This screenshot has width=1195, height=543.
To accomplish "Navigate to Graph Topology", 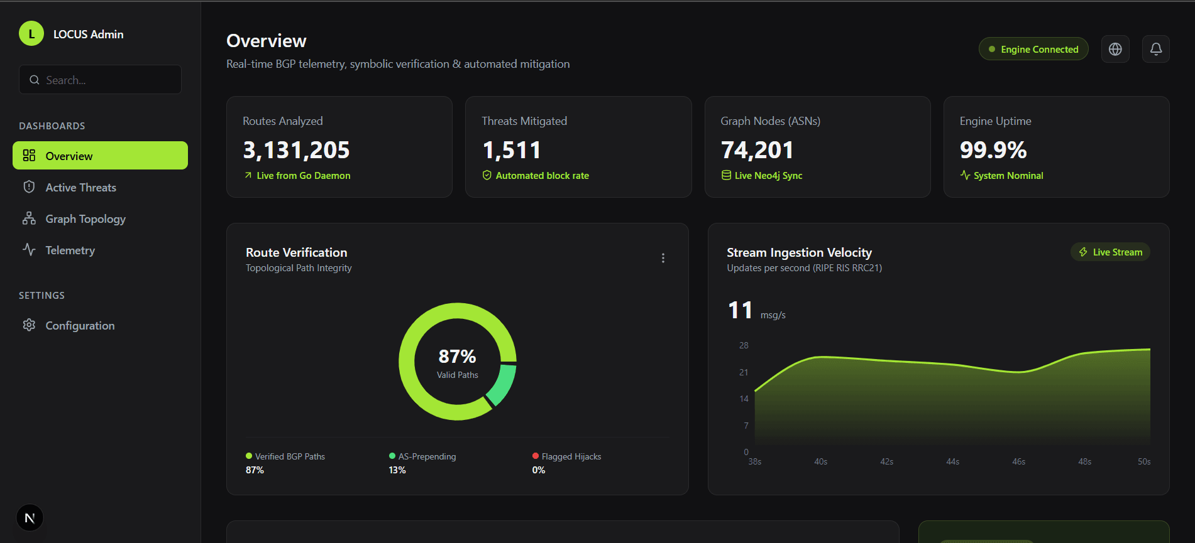I will coord(100,218).
